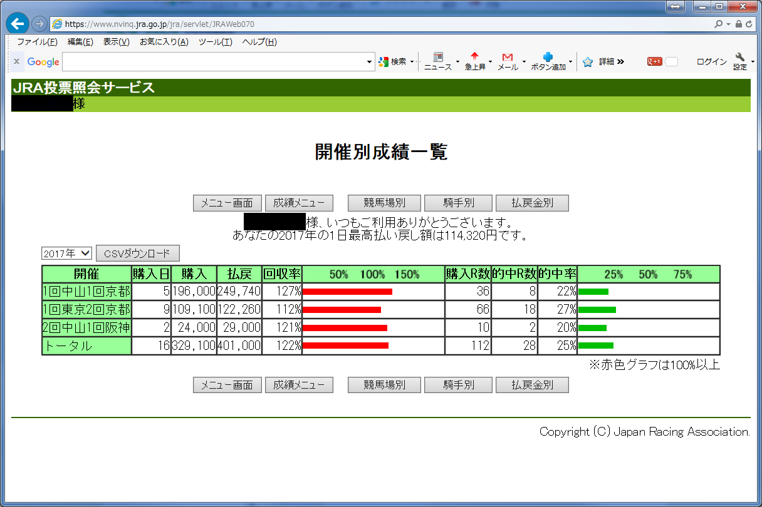Click the red return-rate bar for 1回東京2回京都
The image size is (762, 507).
(342, 310)
